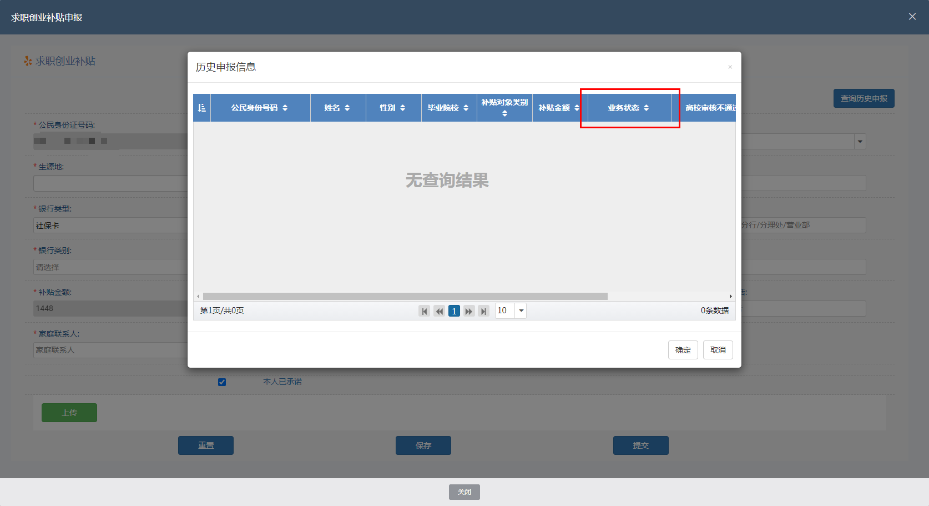Sort by 性别 column arrows
Image resolution: width=929 pixels, height=506 pixels.
[x=402, y=108]
